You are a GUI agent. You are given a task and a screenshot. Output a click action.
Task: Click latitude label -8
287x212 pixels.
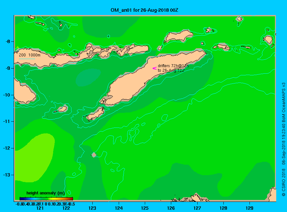click(8, 41)
